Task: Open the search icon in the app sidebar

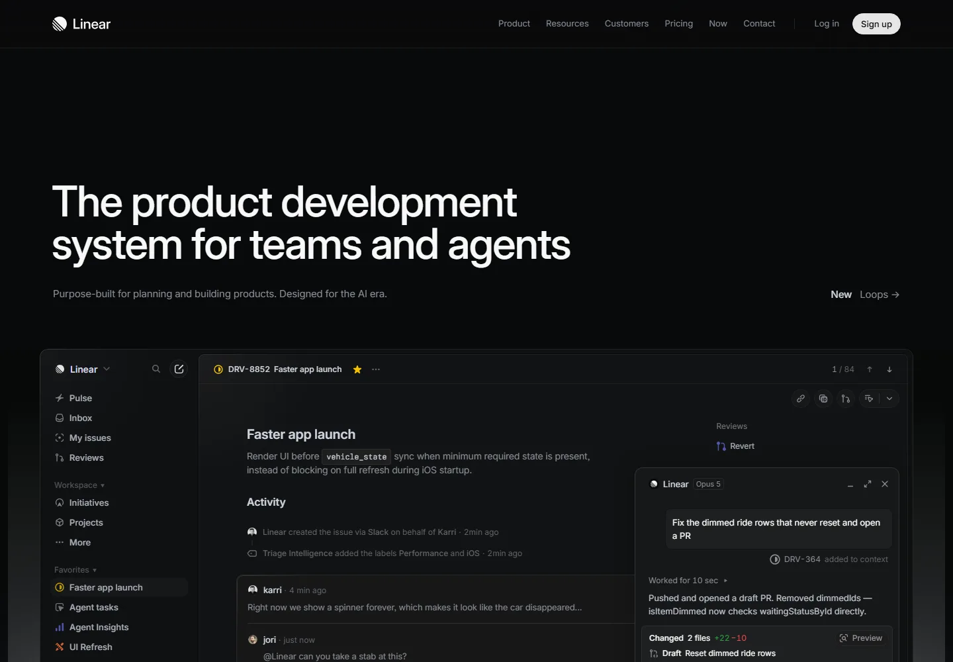Action: (156, 369)
